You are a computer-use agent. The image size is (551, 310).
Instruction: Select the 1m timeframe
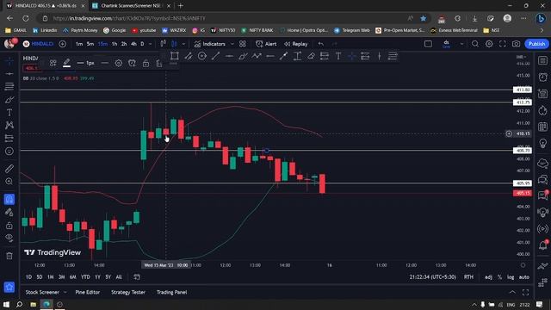79,44
